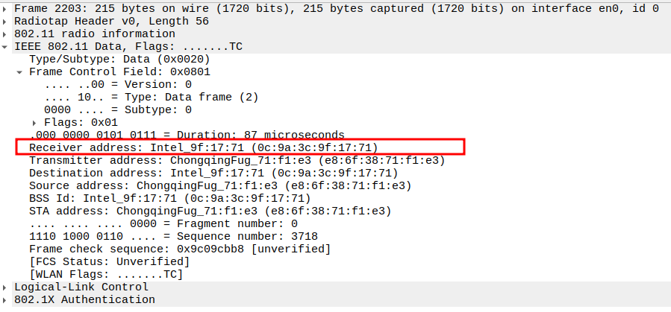Select the Version: 0 field line
671x312 pixels.
coord(118,84)
